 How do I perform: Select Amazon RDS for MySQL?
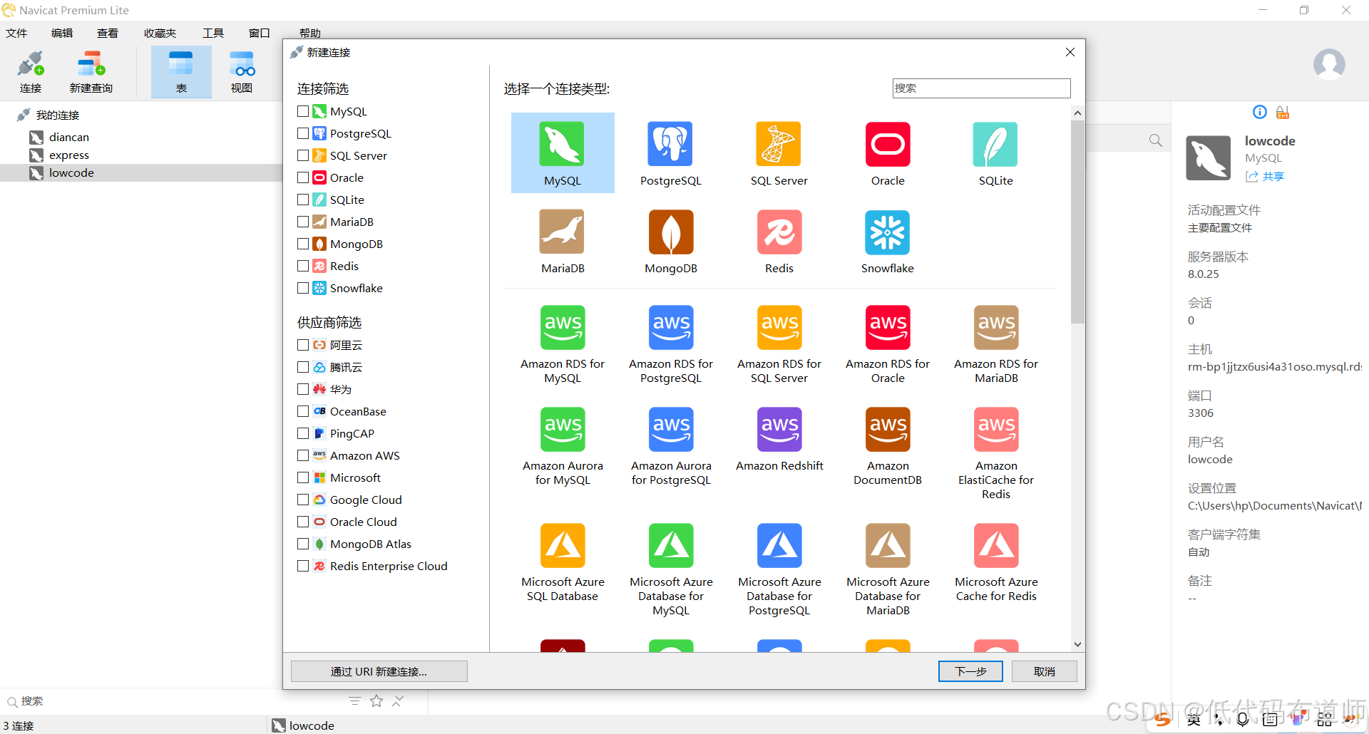click(562, 344)
